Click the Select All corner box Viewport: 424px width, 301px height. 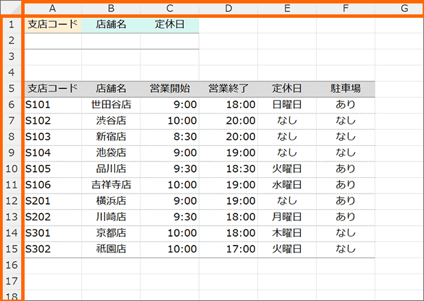pos(11,8)
